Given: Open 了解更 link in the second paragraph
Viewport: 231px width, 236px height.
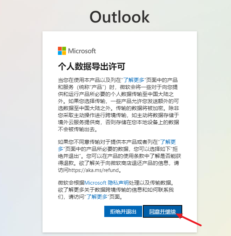Looking at the screenshot, I should [168, 142].
